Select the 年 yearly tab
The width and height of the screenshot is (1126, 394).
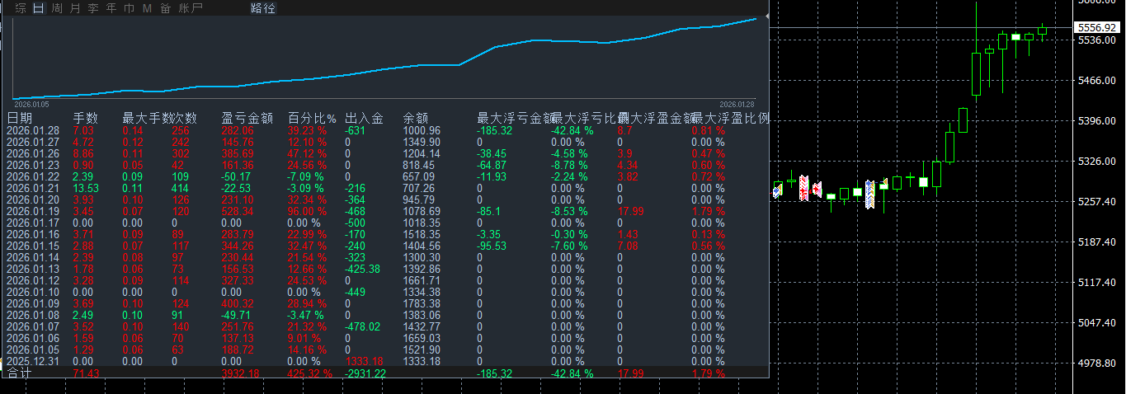pos(111,8)
